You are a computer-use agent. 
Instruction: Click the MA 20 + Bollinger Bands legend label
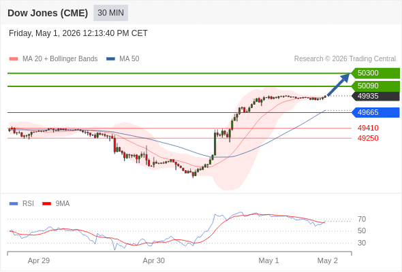tap(60, 59)
